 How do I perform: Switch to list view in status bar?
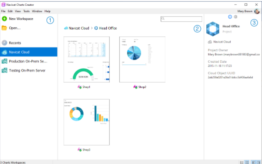click(241, 162)
